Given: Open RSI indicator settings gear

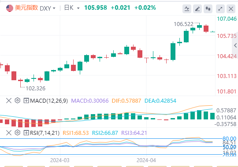Looking at the screenshot, I should coord(18,133).
